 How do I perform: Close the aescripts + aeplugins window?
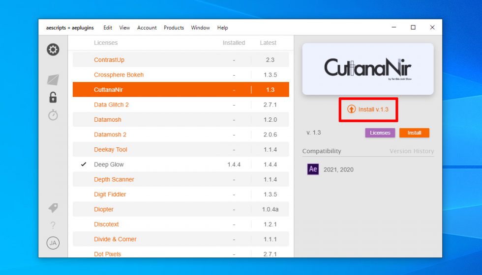pos(432,27)
